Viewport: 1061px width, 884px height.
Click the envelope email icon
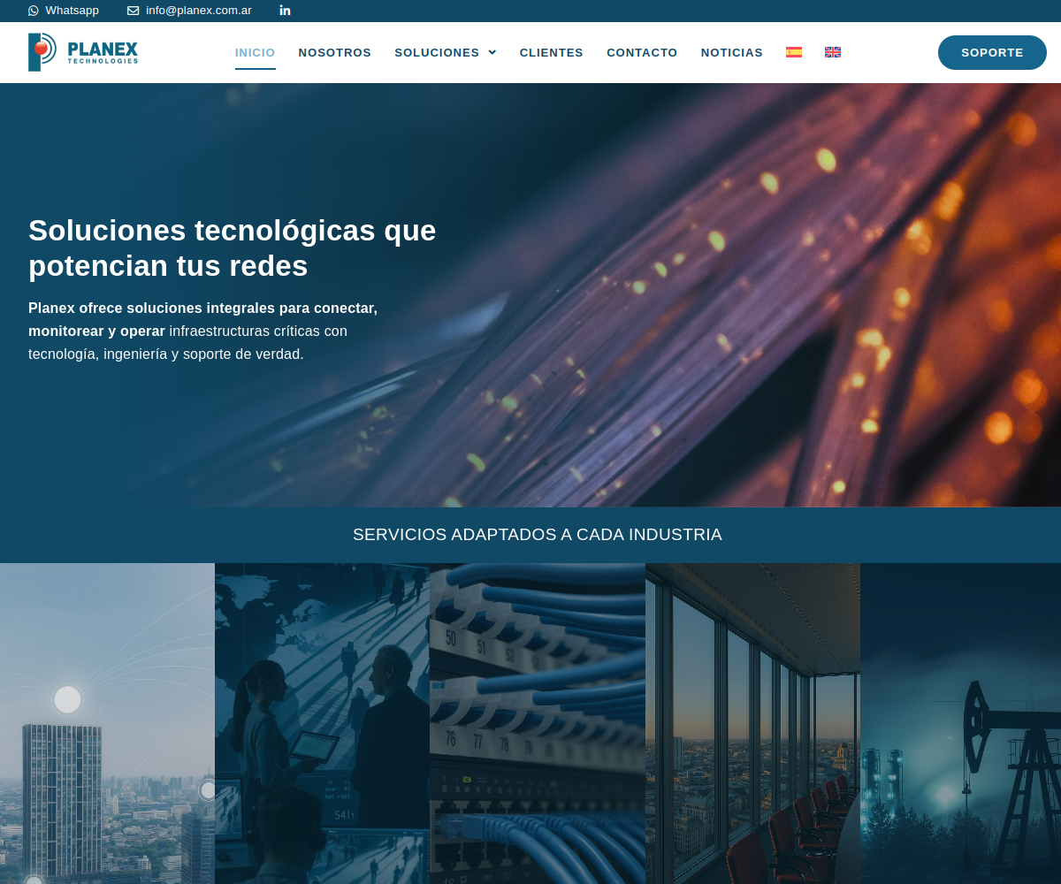tap(133, 11)
